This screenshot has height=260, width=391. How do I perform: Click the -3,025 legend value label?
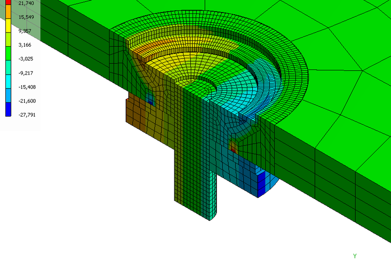[26, 59]
